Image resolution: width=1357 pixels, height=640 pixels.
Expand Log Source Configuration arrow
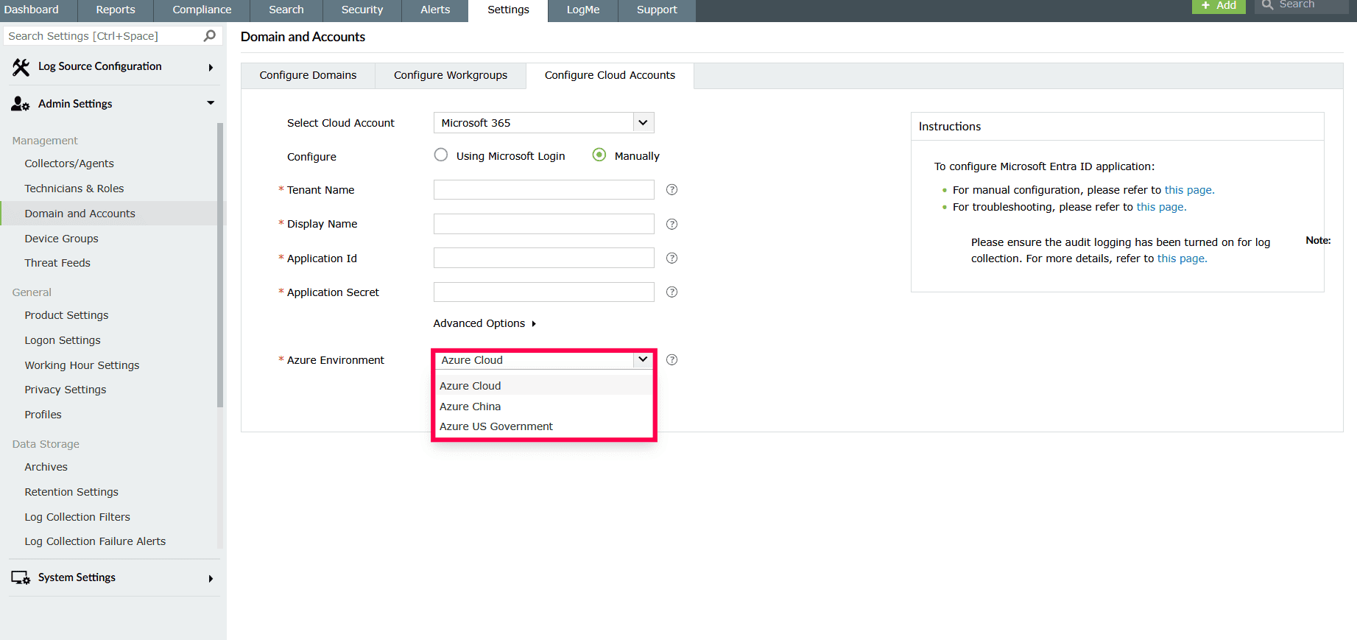point(211,68)
